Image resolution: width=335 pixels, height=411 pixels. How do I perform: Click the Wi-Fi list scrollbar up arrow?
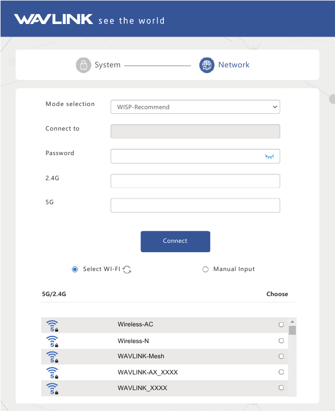point(292,322)
